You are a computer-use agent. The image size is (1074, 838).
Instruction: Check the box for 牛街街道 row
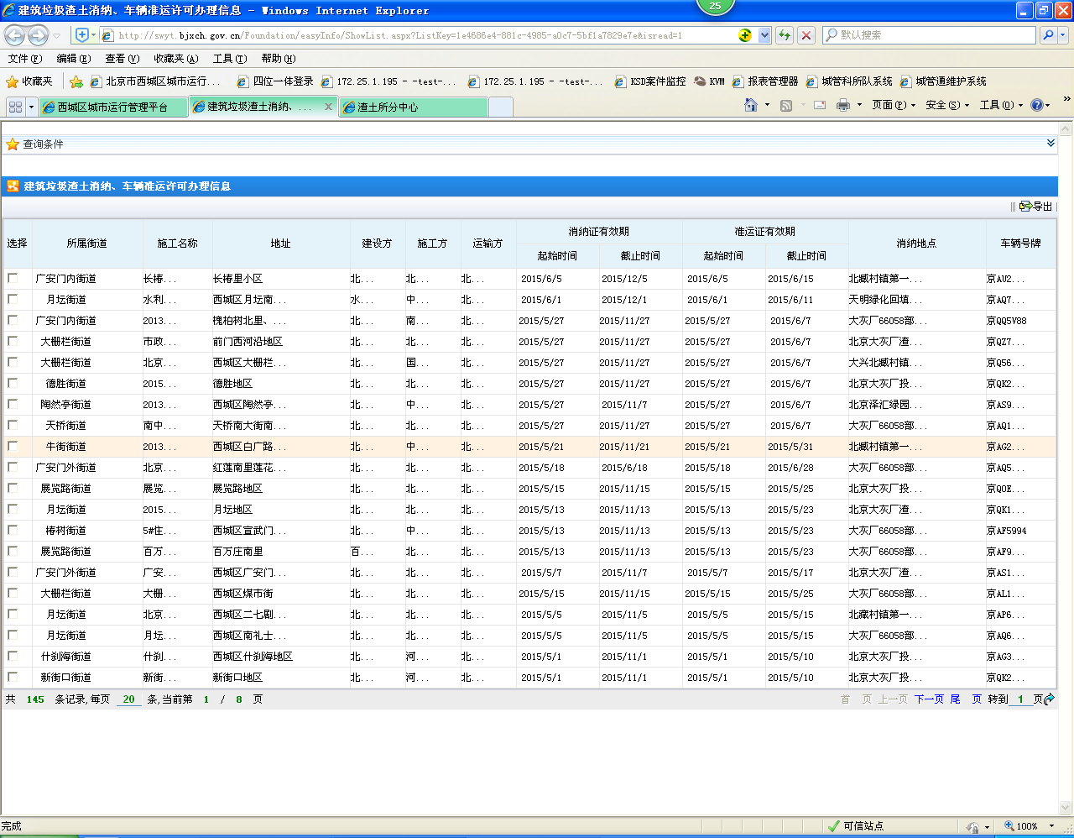tap(13, 446)
